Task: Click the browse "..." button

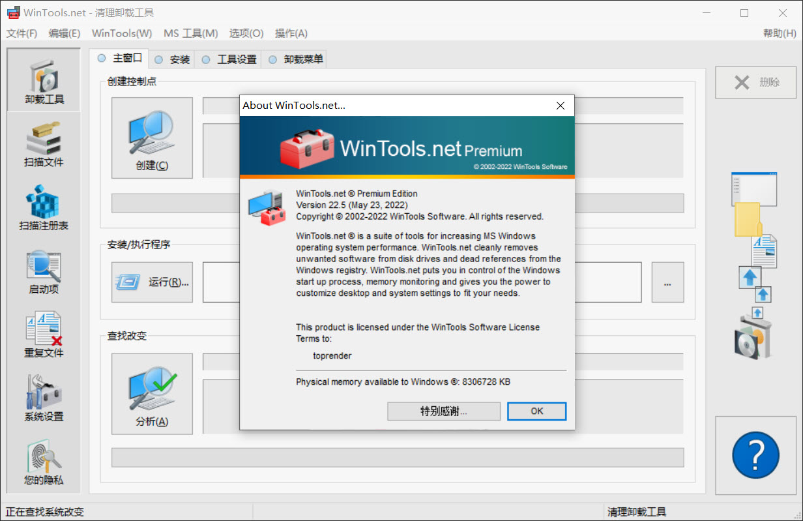Action: tap(667, 282)
